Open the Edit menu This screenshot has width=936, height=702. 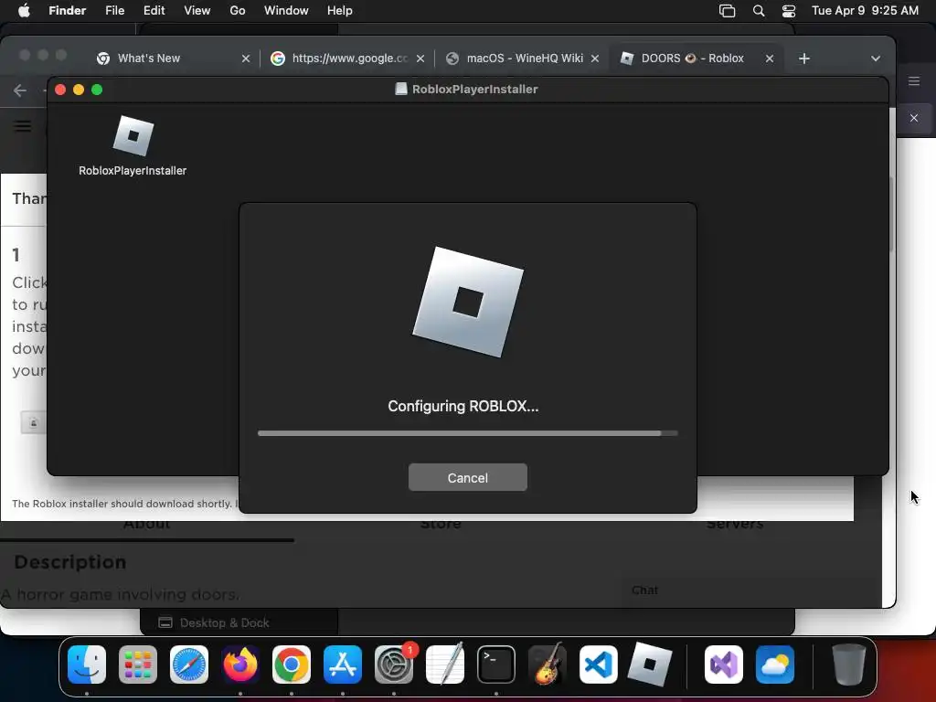(154, 10)
